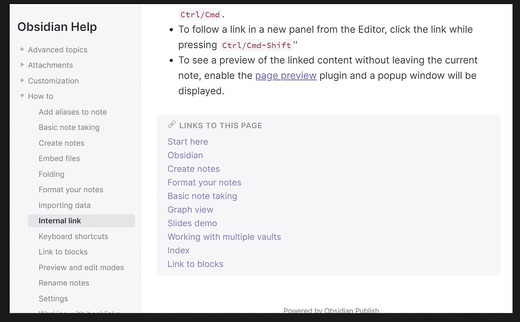Screen dimensions: 520x322
Task: Click the link icon beside Links to this page
Action: 172,125
